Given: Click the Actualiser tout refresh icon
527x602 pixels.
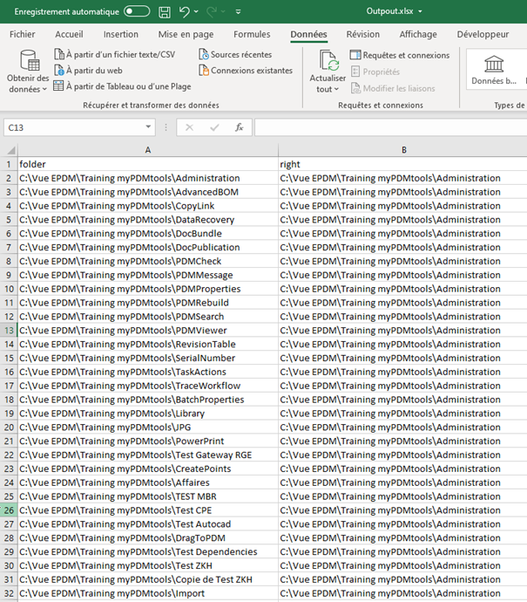Looking at the screenshot, I should (329, 63).
